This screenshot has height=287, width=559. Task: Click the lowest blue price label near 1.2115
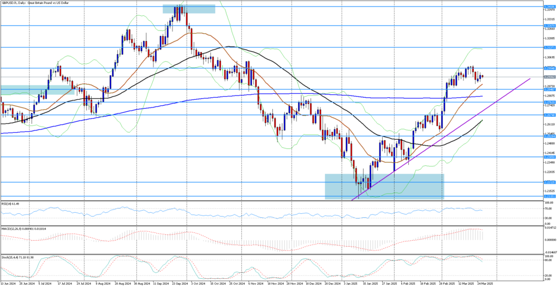[550, 196]
